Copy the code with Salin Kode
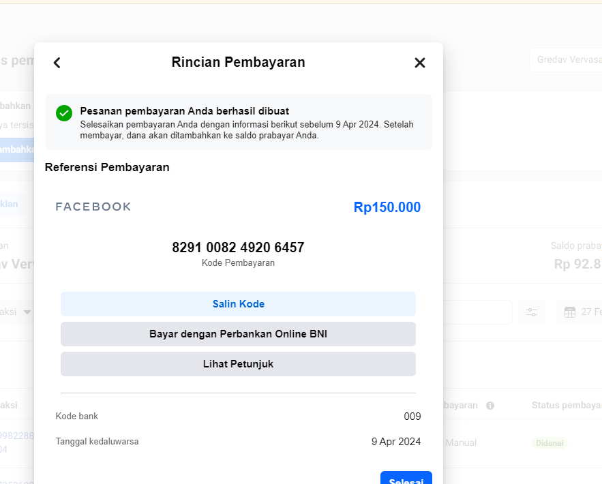This screenshot has width=602, height=484. [238, 304]
